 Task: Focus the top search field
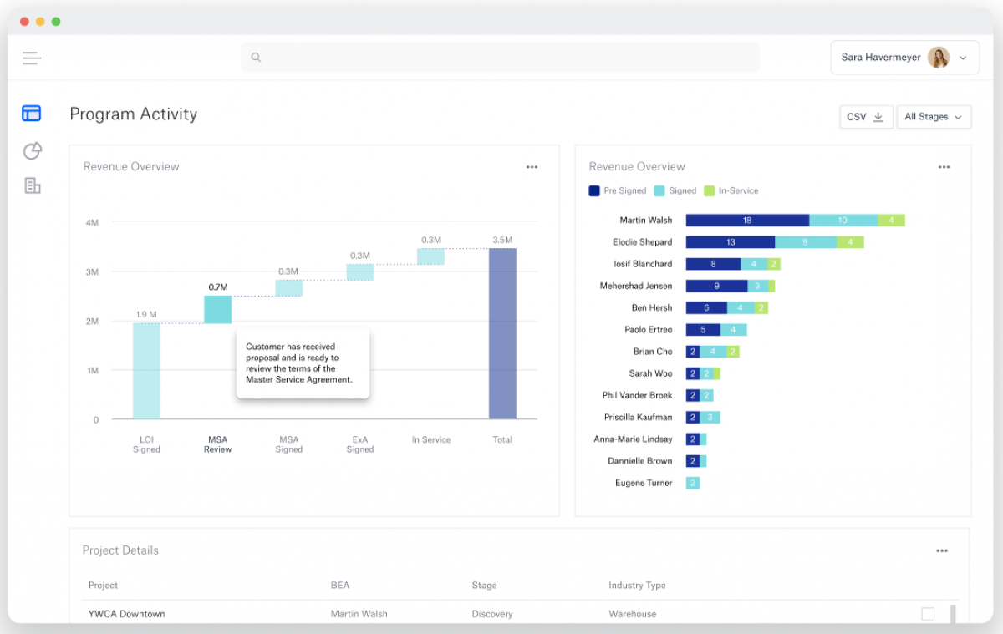click(501, 58)
